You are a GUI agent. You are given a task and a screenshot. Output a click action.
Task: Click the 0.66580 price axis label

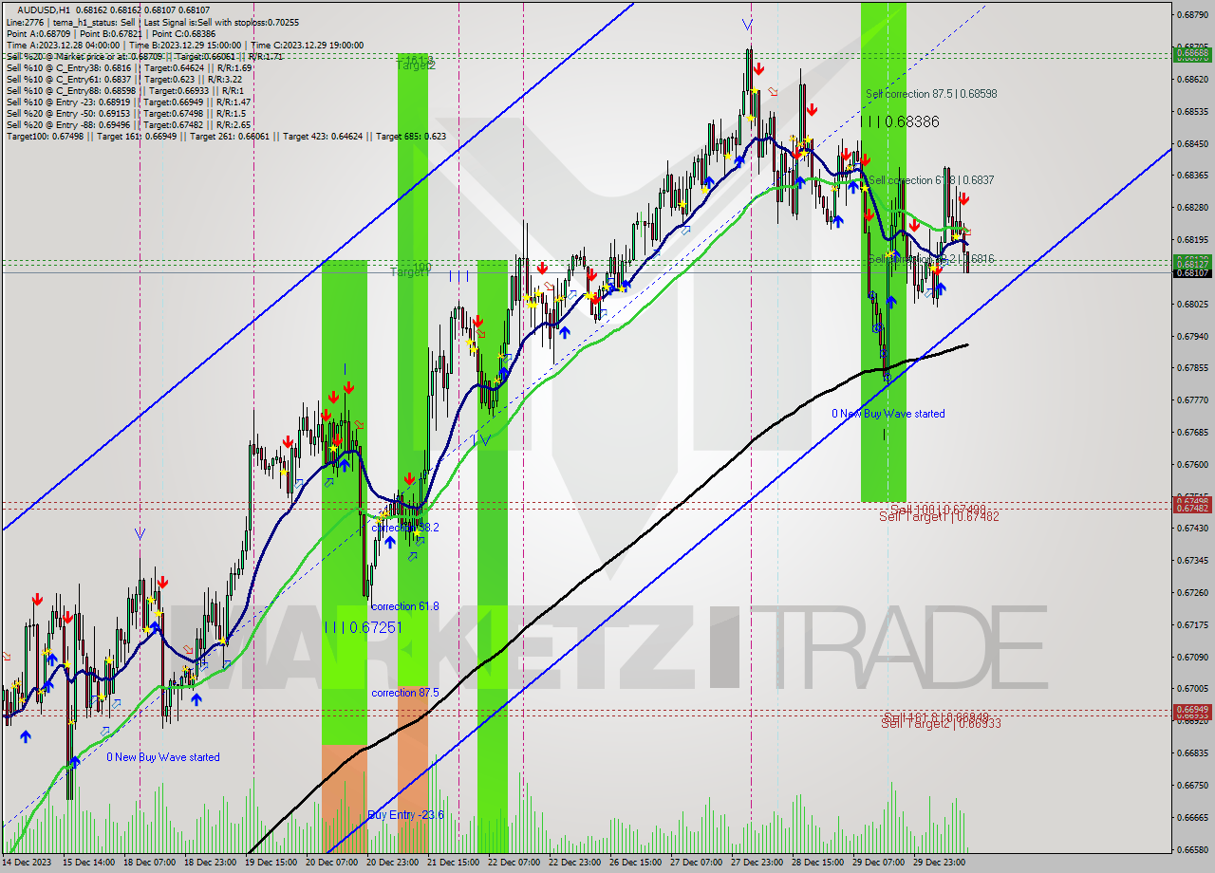click(1192, 849)
